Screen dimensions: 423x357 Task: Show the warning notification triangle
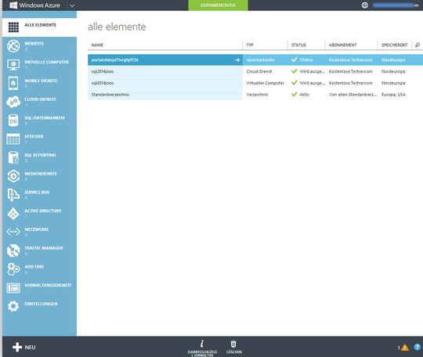tap(405, 348)
